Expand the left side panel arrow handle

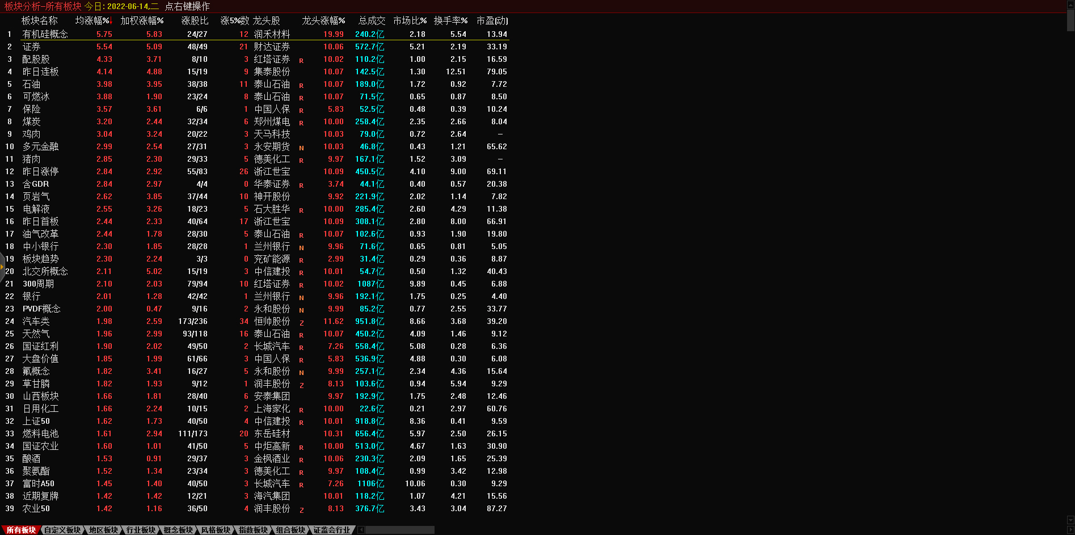2,266
